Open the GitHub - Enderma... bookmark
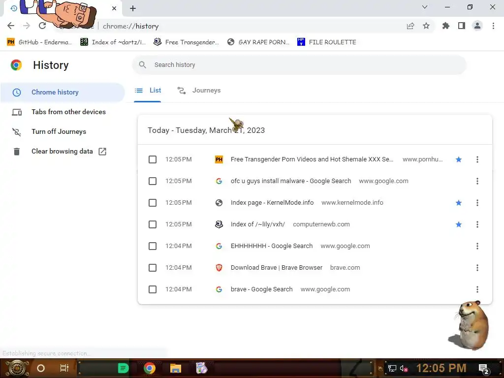Screen dimensions: 504x378 (39, 42)
